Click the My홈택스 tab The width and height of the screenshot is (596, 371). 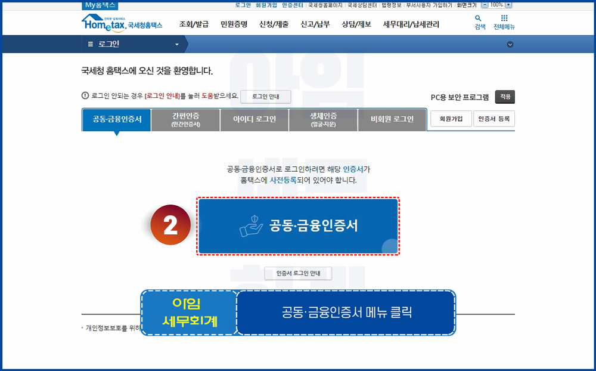point(100,5)
